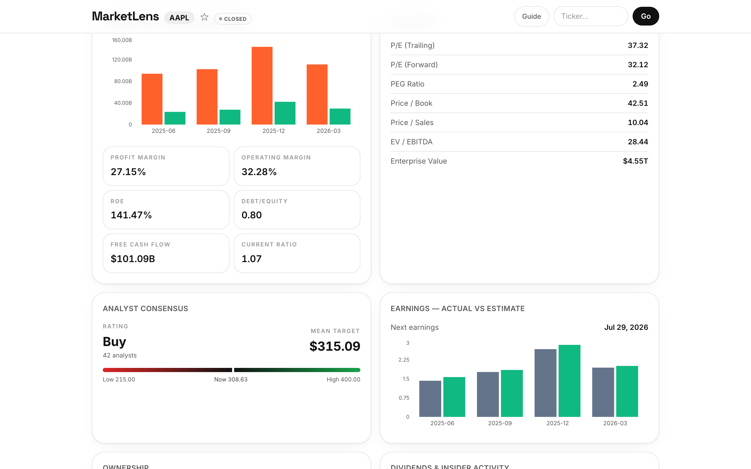The image size is (751, 469).
Task: Click the orange 2026-03 revenue bar
Action: tap(317, 94)
